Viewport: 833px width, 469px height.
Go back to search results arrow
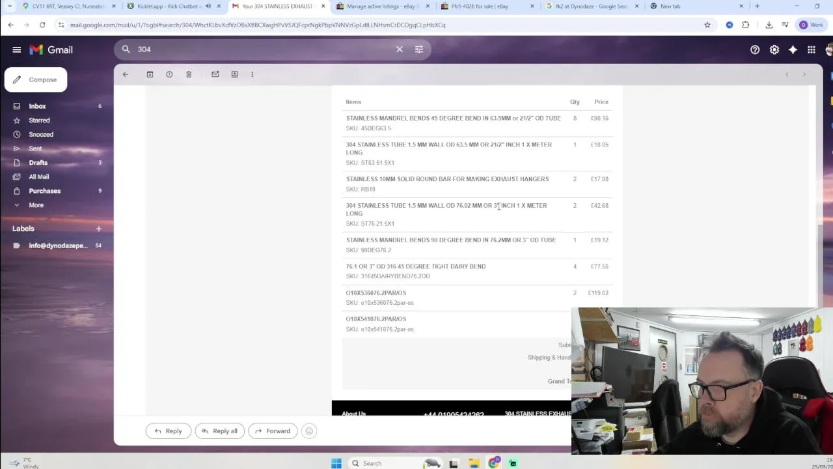[x=126, y=74]
